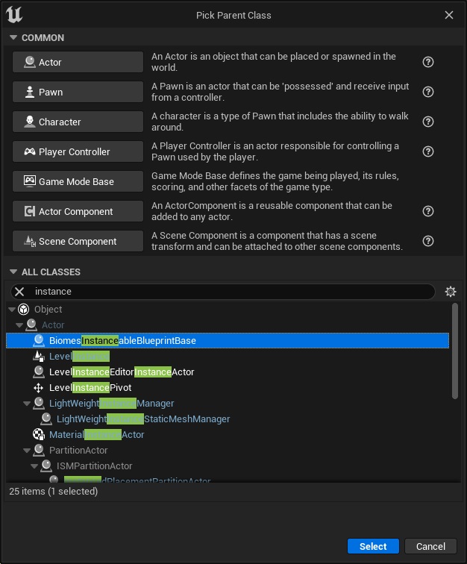467x564 pixels.
Task: Click the help icon beside Actor description
Action: tap(428, 63)
